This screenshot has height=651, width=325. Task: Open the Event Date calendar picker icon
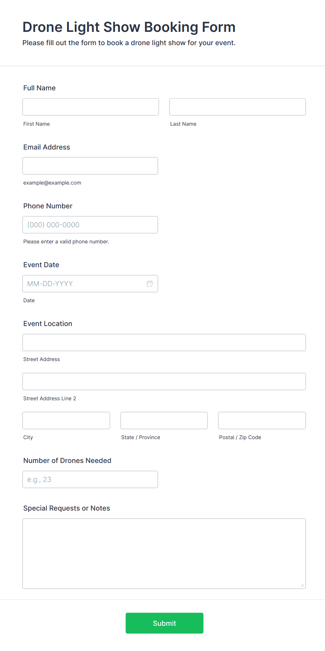click(x=150, y=284)
